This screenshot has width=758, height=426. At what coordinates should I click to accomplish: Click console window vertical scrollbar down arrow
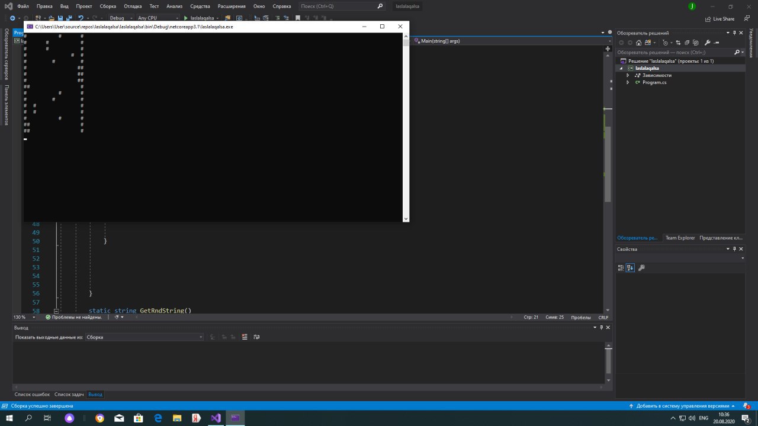(406, 218)
